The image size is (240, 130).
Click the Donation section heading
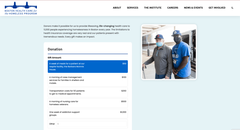55,49
